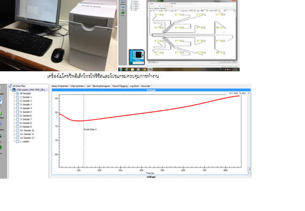Open the Gel tab
The width and height of the screenshot is (305, 211).
(89, 86)
